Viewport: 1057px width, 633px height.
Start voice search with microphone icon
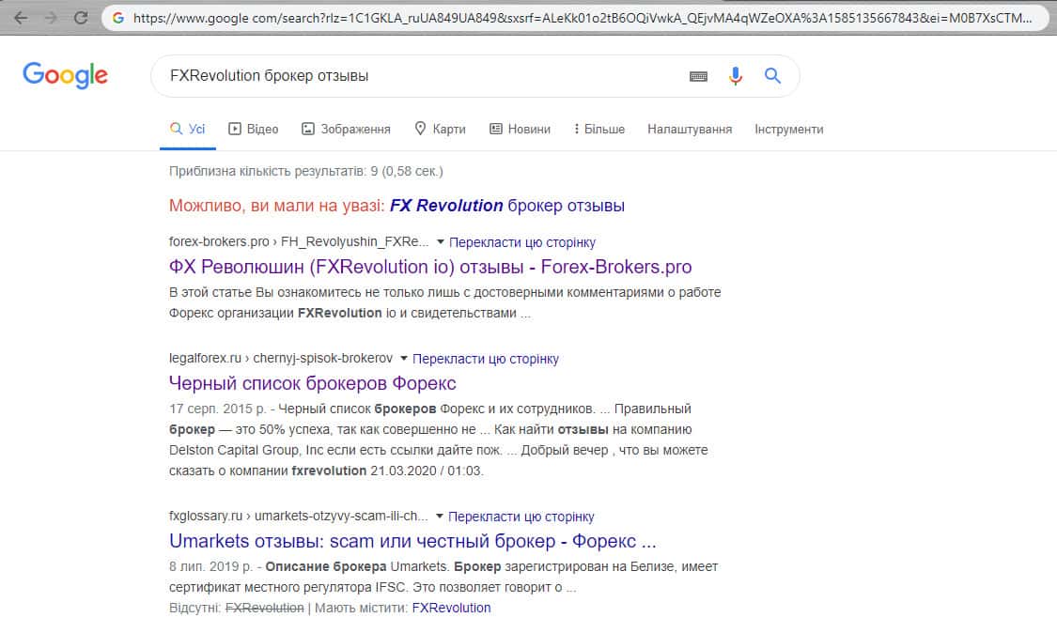coord(736,77)
